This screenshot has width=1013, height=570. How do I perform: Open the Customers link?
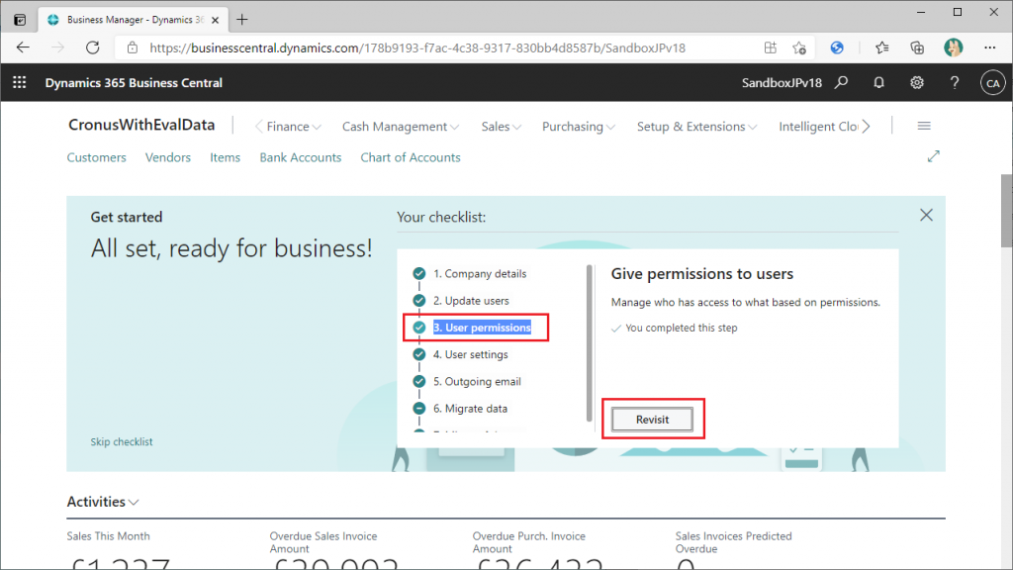(x=96, y=157)
